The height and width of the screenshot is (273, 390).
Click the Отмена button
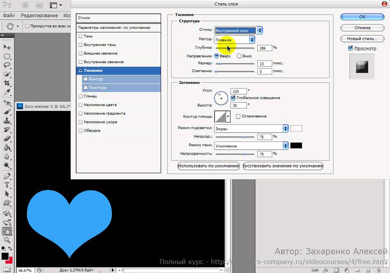pos(362,28)
